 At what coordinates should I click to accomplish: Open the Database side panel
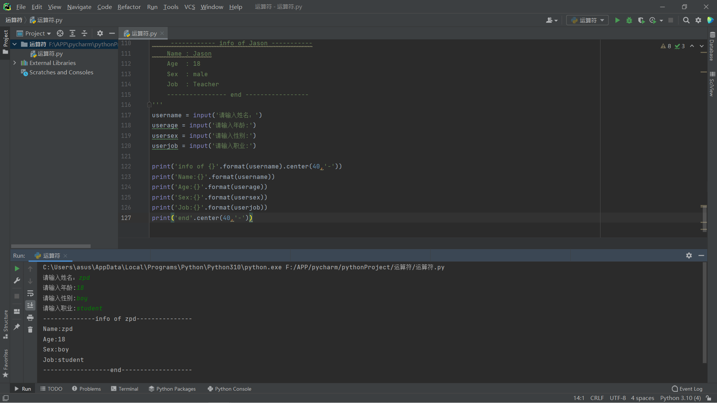pos(712,46)
